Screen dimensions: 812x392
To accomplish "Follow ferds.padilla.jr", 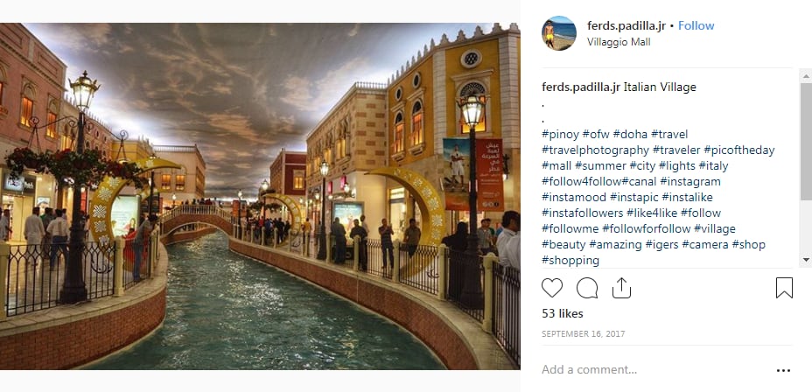I will point(696,25).
